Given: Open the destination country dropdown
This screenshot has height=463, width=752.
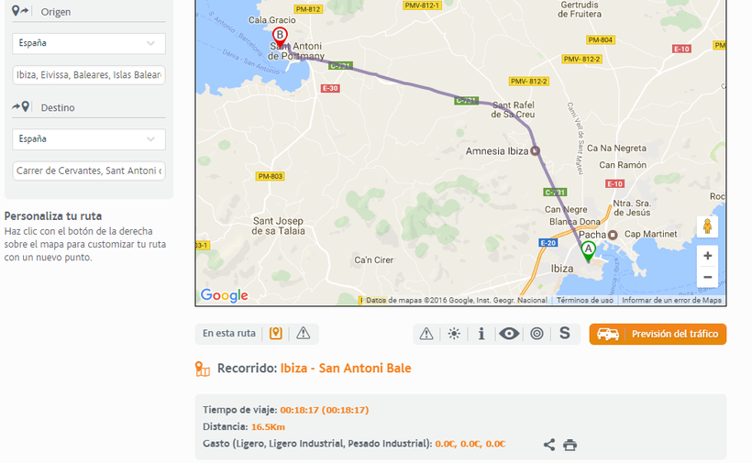Looking at the screenshot, I should pos(89,139).
